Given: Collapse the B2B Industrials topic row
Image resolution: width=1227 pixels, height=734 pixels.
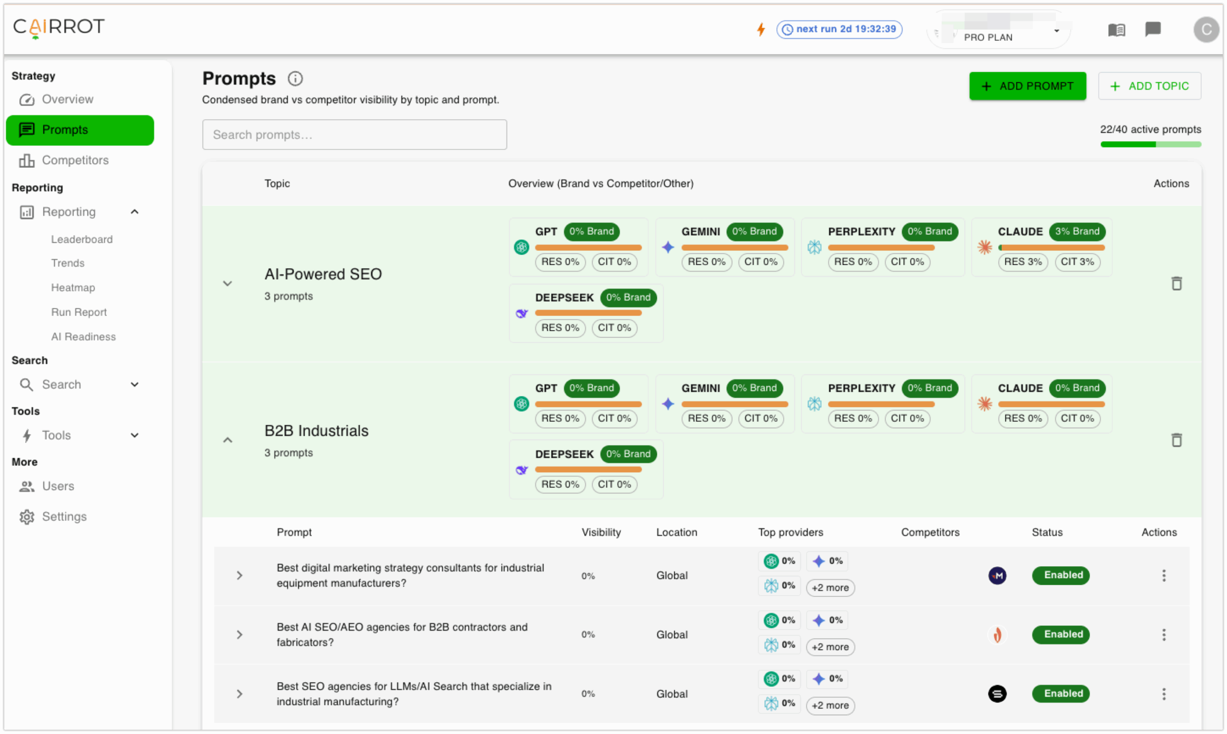Looking at the screenshot, I should pyautogui.click(x=227, y=440).
